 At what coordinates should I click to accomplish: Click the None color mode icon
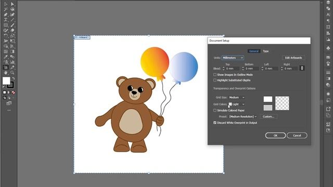tap(14, 92)
